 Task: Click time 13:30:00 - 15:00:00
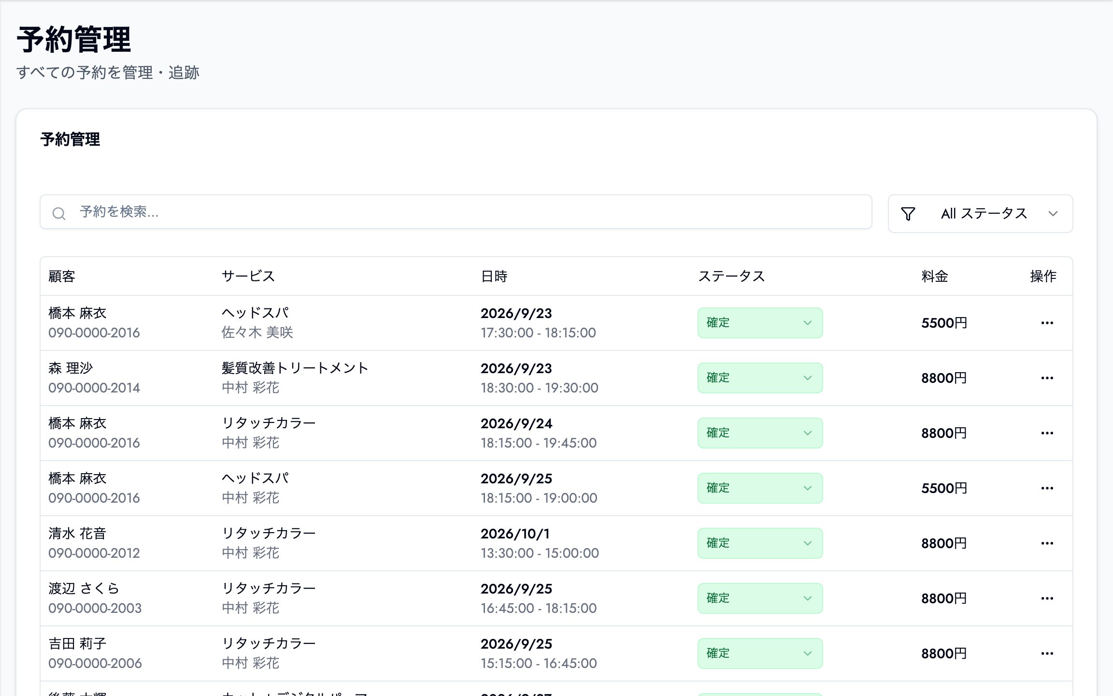coord(540,553)
